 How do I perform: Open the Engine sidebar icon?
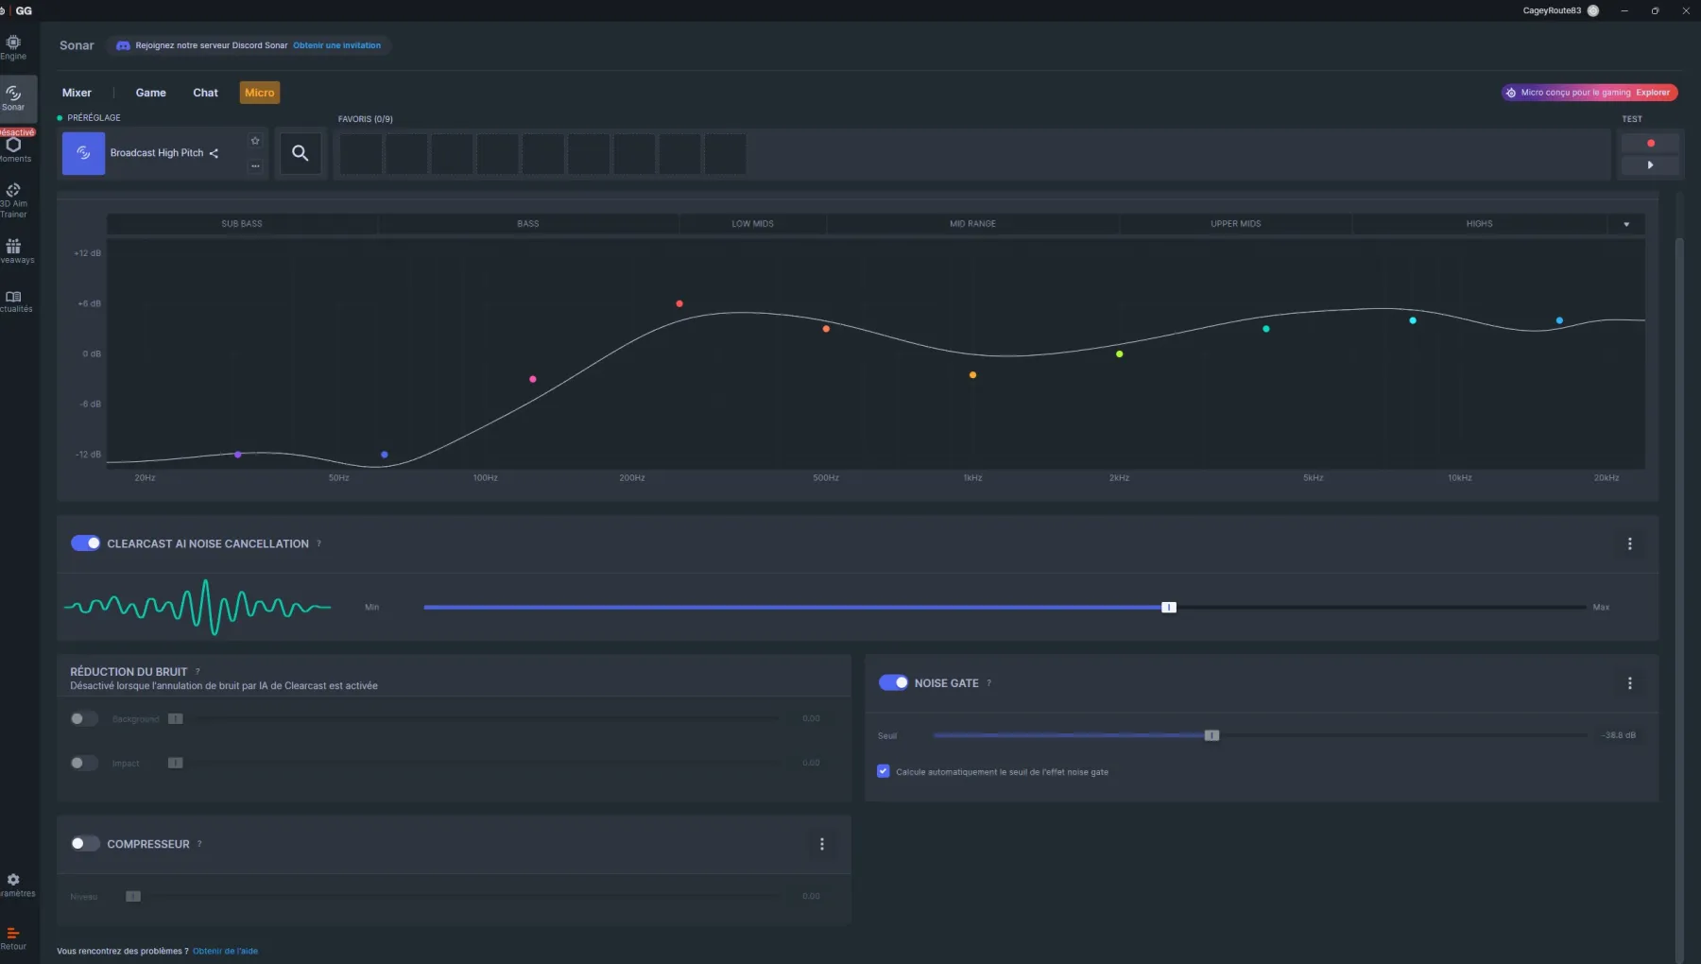pos(13,46)
